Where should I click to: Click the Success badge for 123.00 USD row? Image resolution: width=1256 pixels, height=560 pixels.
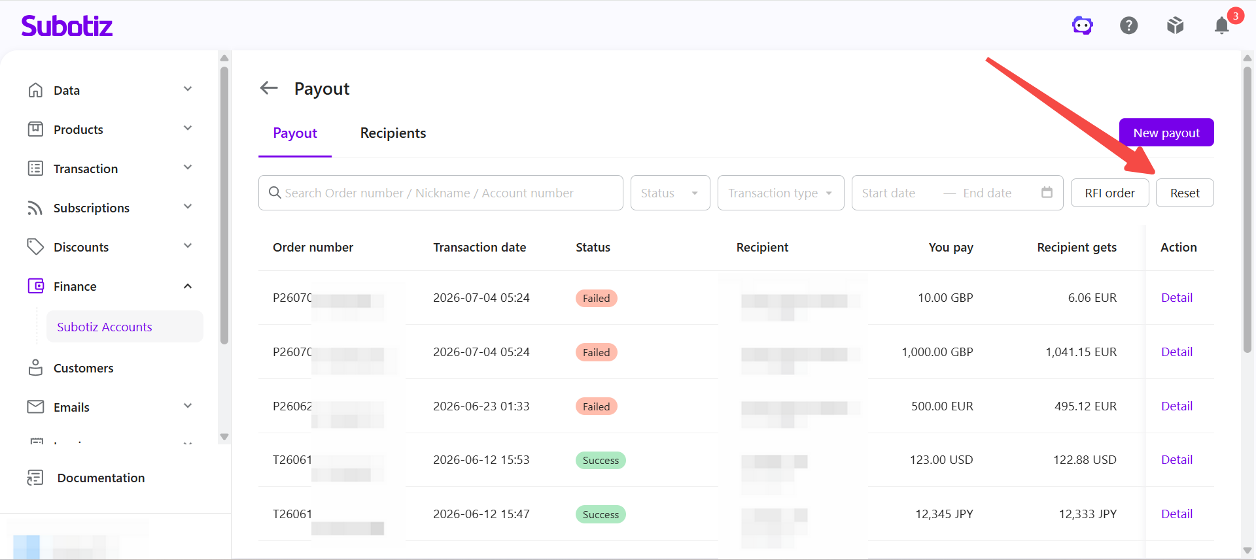[x=601, y=460]
